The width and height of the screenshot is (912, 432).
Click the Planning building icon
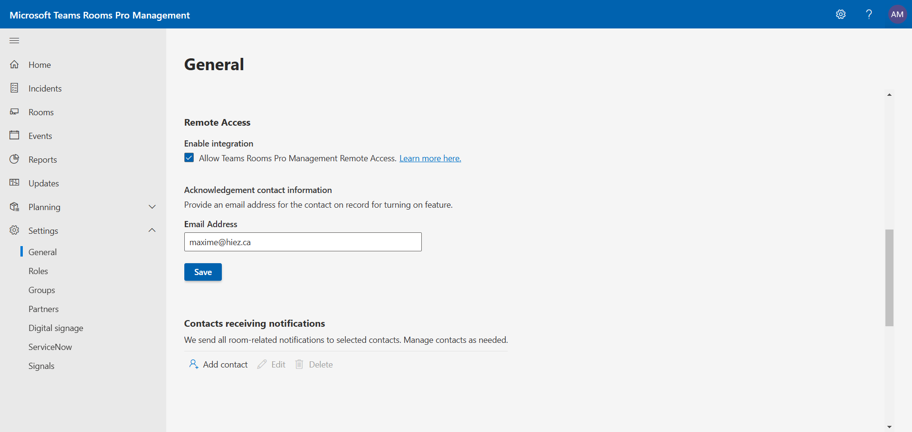(15, 207)
